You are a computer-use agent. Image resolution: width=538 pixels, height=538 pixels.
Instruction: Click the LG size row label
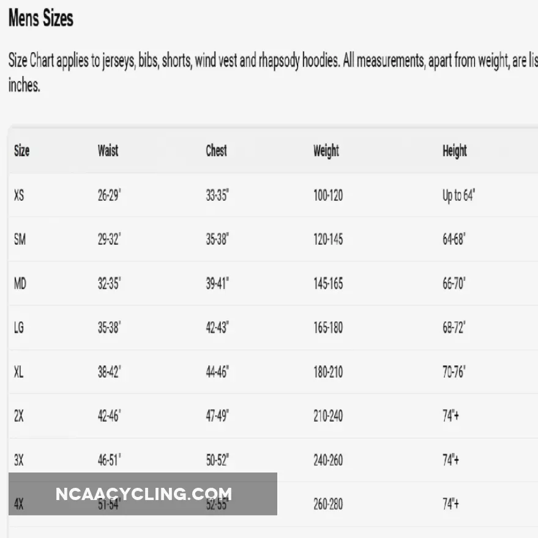click(19, 327)
